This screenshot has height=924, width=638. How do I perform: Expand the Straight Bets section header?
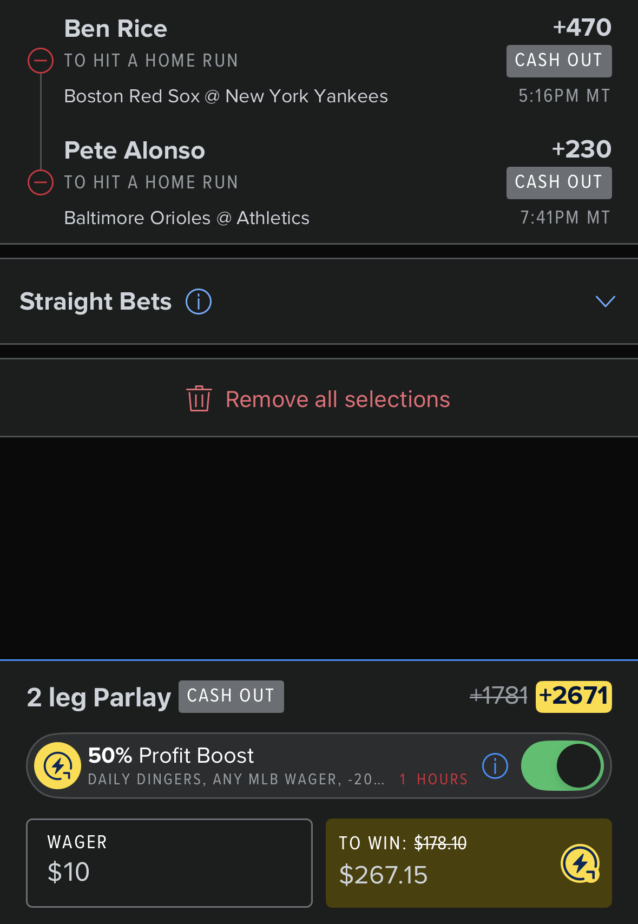(x=319, y=302)
